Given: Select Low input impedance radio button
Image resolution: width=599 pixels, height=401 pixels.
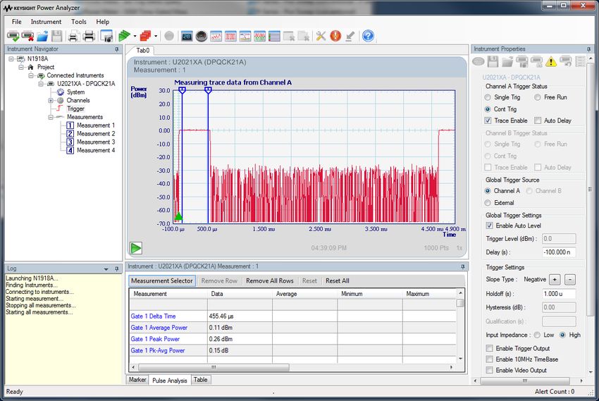Looking at the screenshot, I should pos(537,335).
